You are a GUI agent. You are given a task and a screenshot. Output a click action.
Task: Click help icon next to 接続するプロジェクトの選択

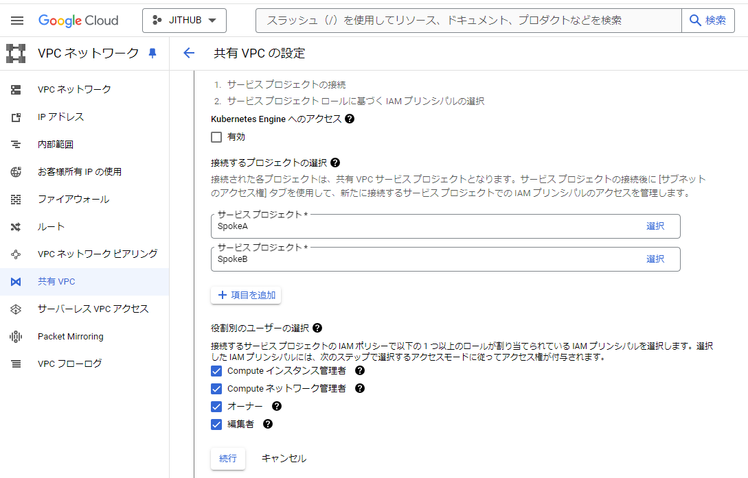tap(335, 163)
